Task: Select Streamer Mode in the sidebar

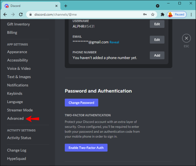Action: (20, 110)
